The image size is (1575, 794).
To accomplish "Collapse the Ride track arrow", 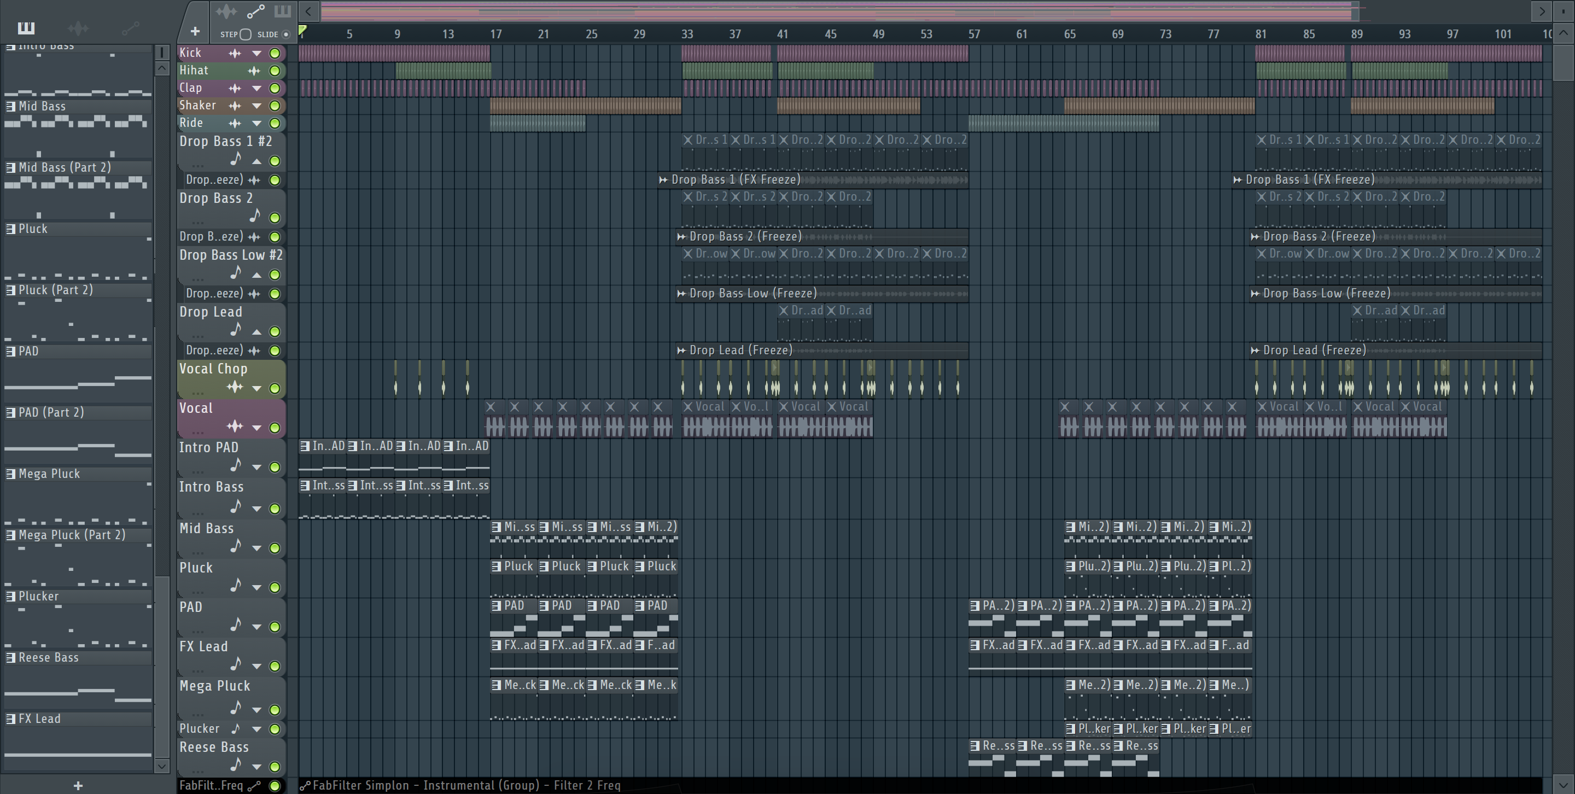I will tap(257, 124).
